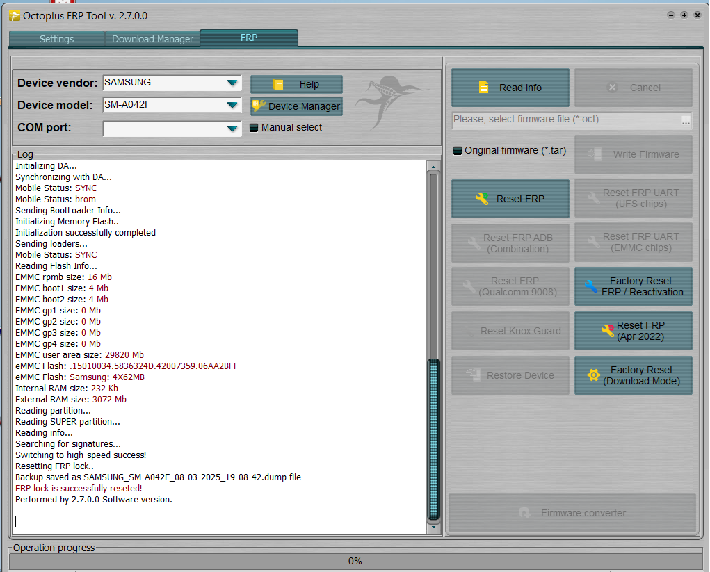Screen dimensions: 710x572
Task: Click the 'Switching to high-speed success!' line
Action: click(81, 455)
